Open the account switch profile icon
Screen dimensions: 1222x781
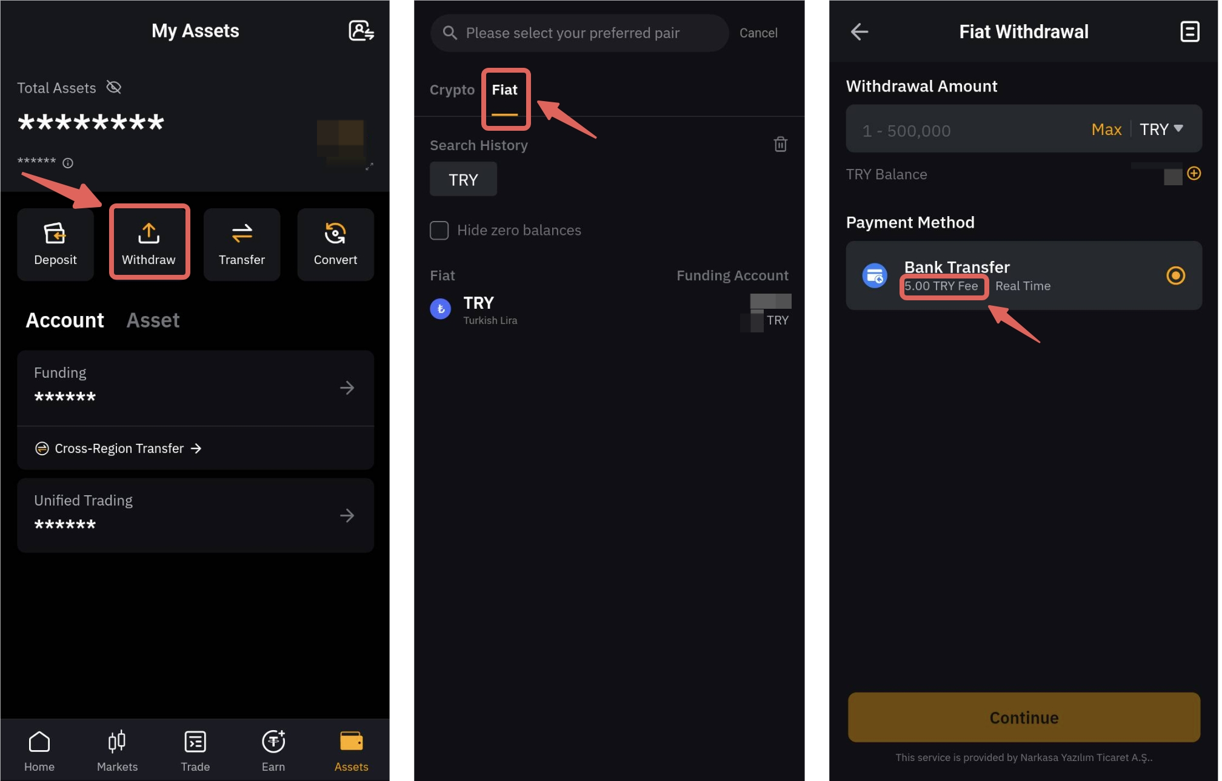pyautogui.click(x=361, y=30)
